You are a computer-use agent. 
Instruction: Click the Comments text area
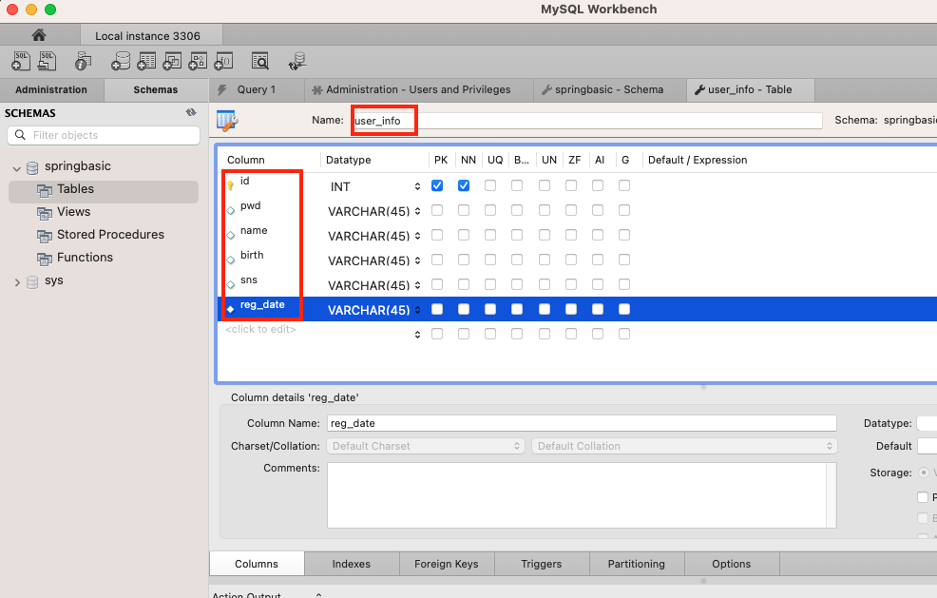582,495
